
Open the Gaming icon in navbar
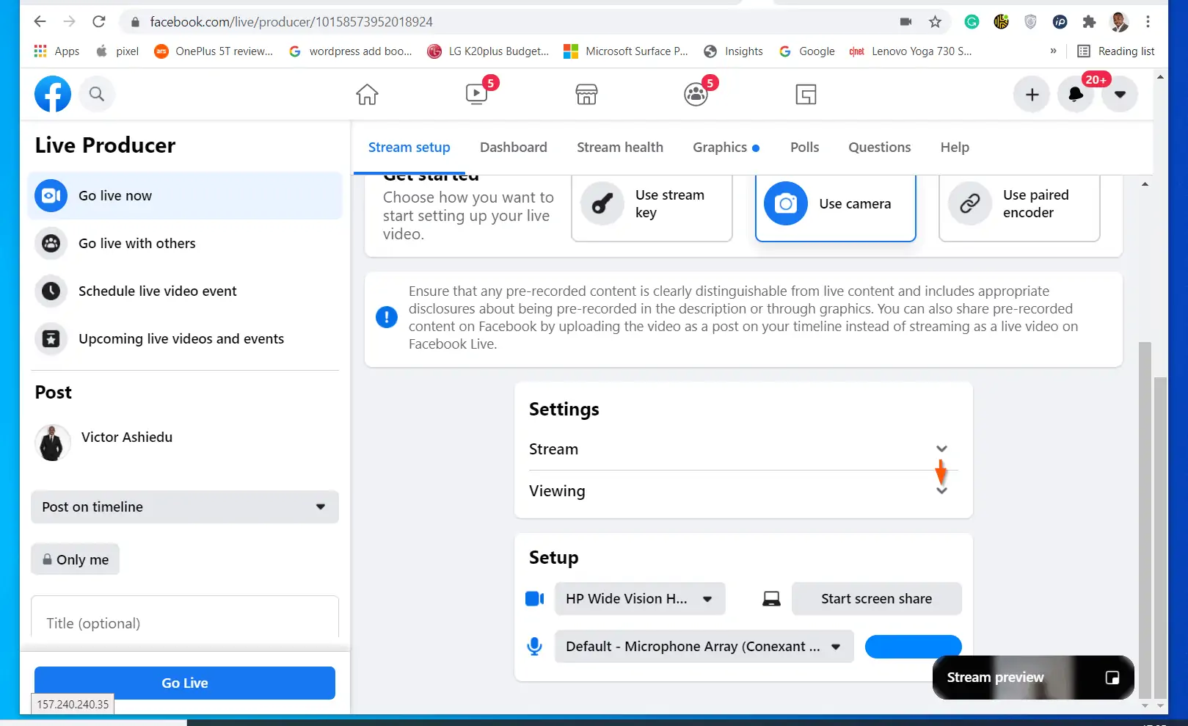tap(806, 95)
